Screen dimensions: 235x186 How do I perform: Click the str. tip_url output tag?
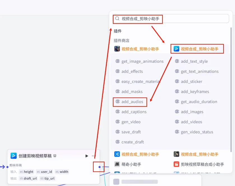47,178
